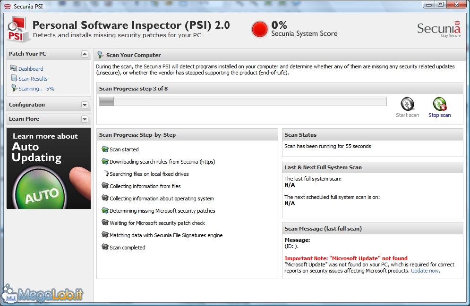Image resolution: width=470 pixels, height=306 pixels.
Task: Click the red Secunia System Score indicator
Action: (x=259, y=29)
